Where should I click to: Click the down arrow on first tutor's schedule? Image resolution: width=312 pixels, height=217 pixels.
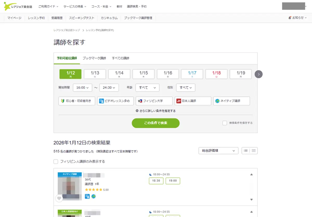click(x=251, y=200)
